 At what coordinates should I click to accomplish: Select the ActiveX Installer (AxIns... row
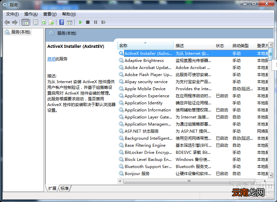tap(193, 54)
